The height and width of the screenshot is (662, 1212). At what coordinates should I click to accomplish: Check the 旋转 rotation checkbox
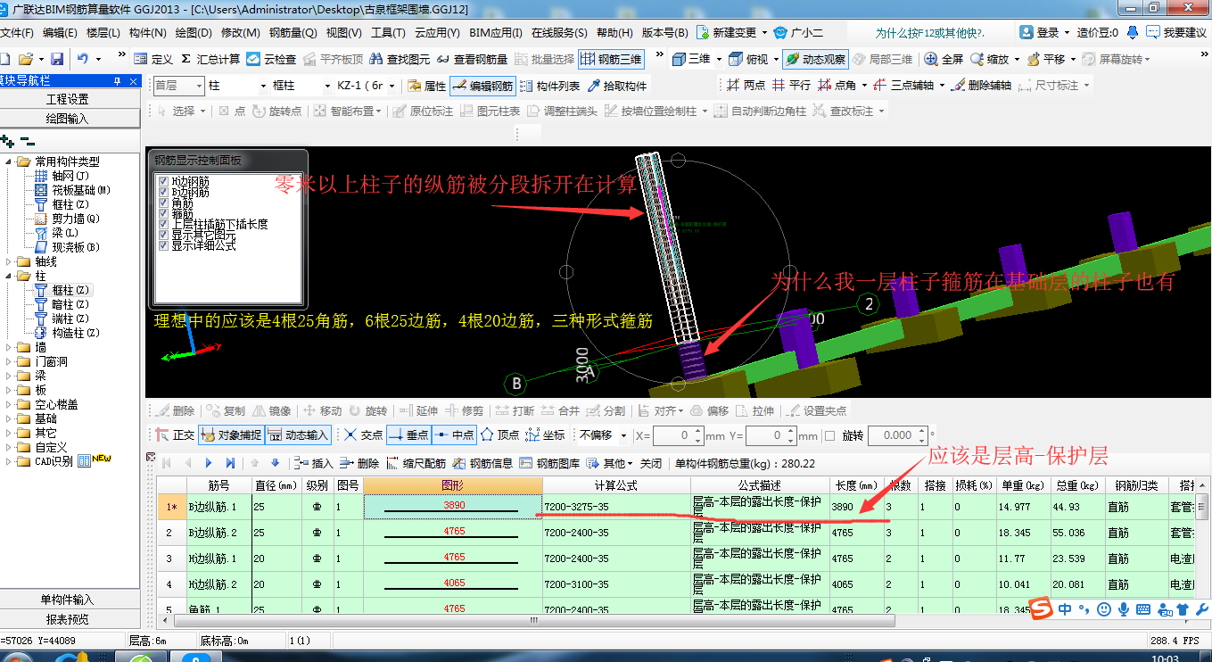[x=830, y=435]
